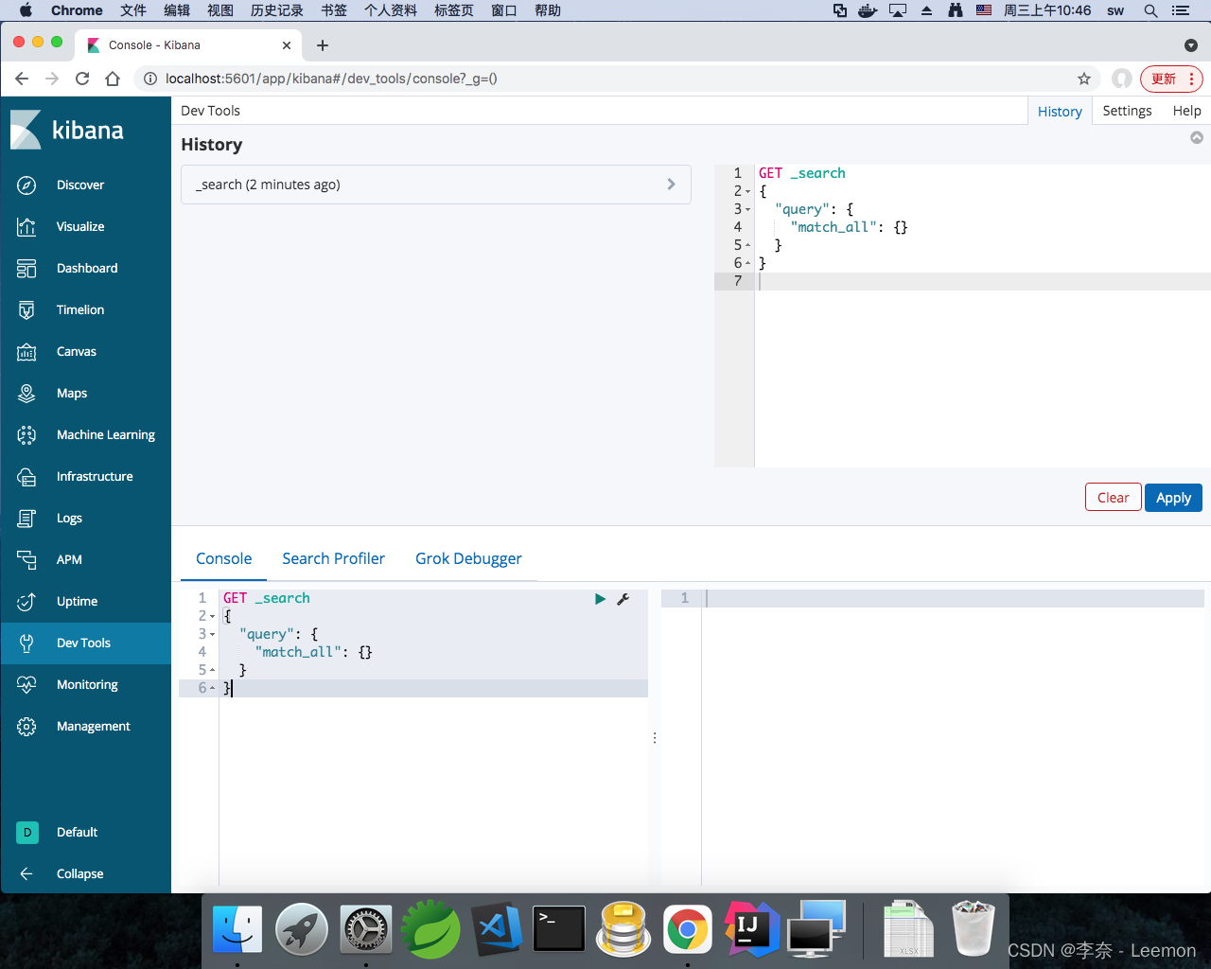Open IntelliJ IDEA from the dock
This screenshot has width=1211, height=969.
(751, 929)
